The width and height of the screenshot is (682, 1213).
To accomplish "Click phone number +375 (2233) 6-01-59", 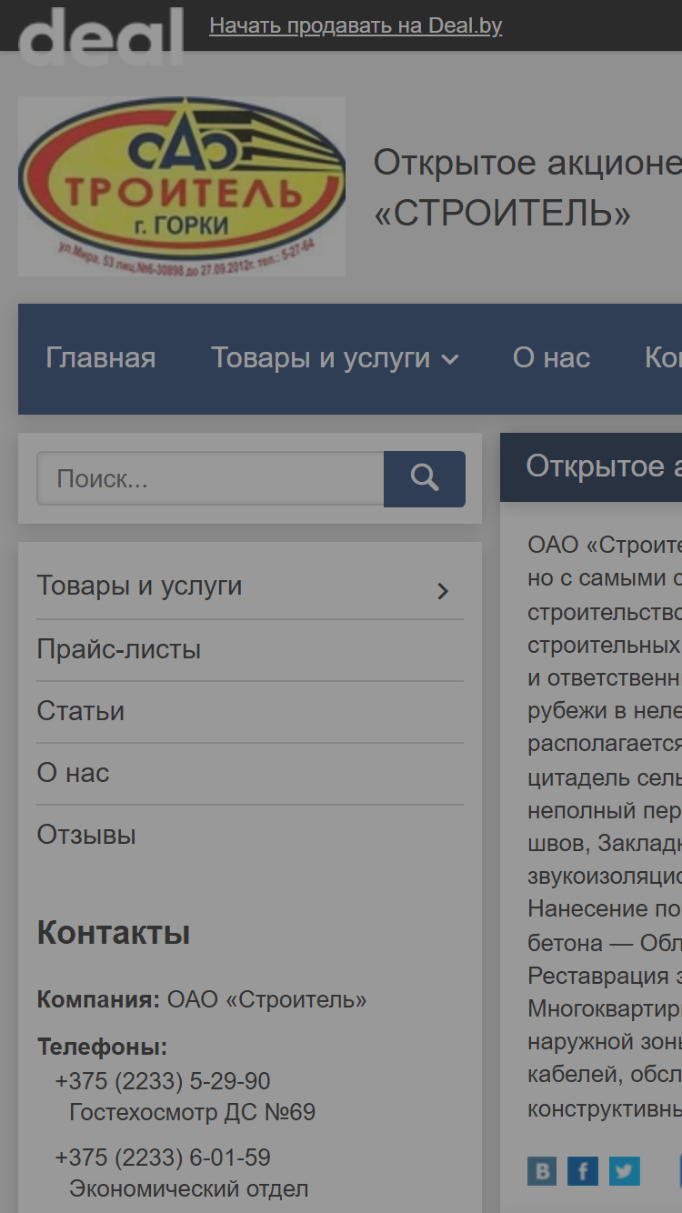I will [x=163, y=1158].
